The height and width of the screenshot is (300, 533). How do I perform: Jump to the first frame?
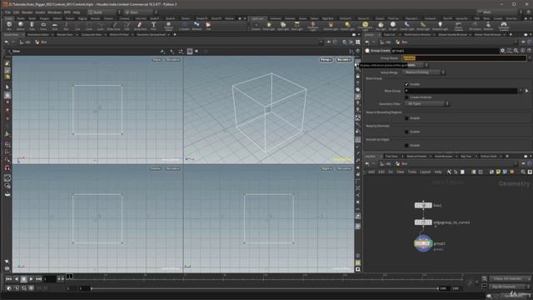(x=8, y=279)
